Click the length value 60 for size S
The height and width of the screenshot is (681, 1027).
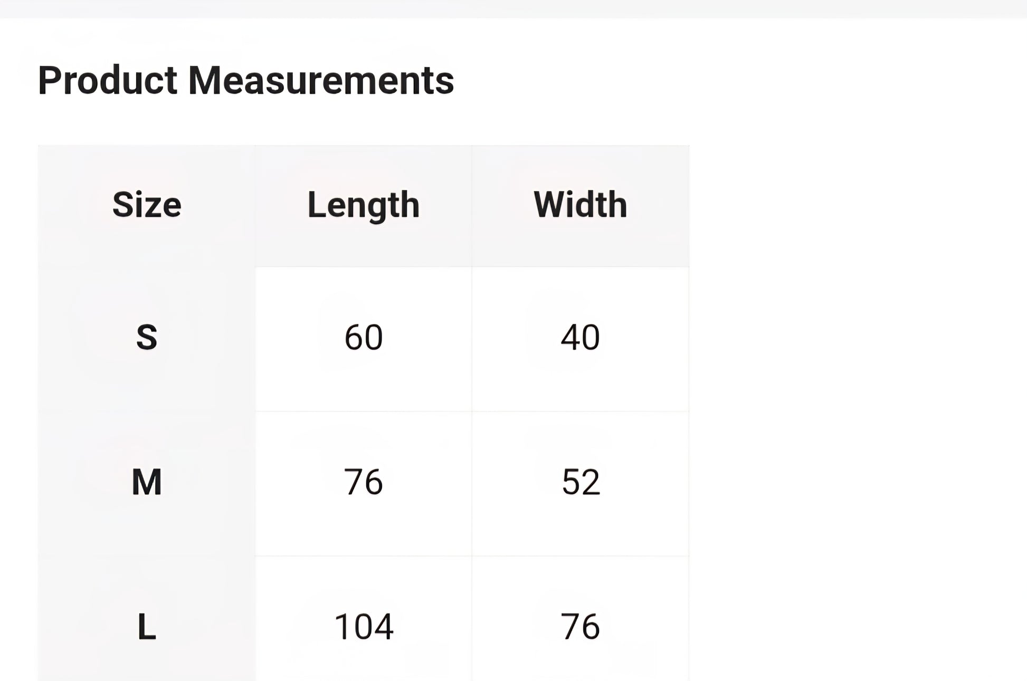coord(364,338)
